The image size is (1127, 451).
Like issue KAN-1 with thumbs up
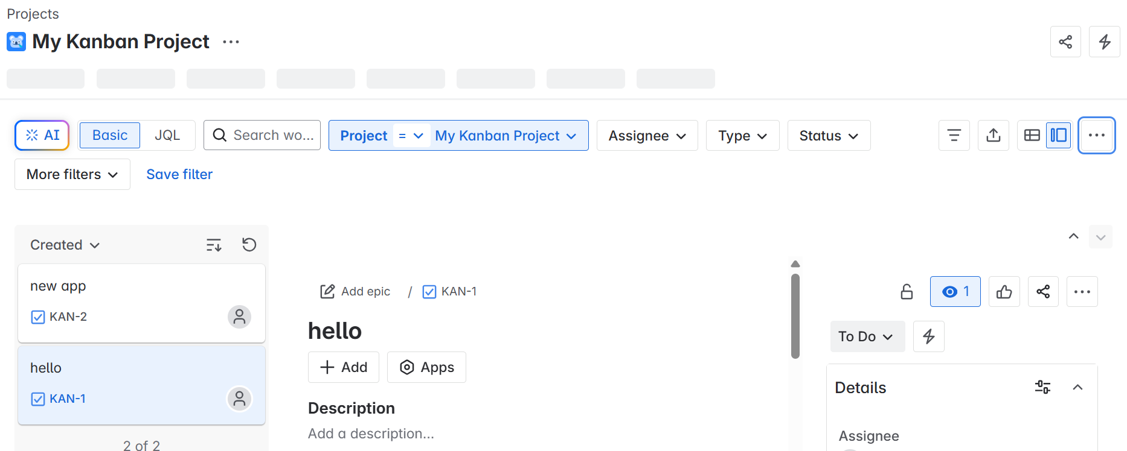(1004, 292)
